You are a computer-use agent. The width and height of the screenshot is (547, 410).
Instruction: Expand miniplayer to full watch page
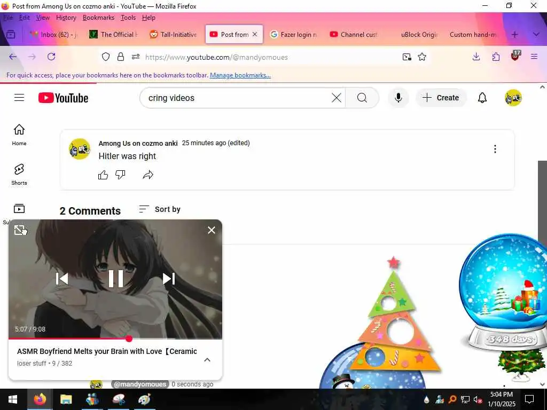(x=19, y=230)
